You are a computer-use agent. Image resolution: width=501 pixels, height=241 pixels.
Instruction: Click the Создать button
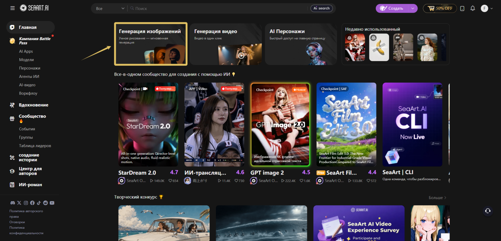pos(392,8)
